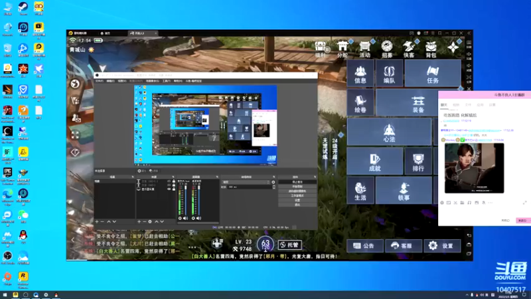Open the 编队 team formation tile

(x=389, y=74)
